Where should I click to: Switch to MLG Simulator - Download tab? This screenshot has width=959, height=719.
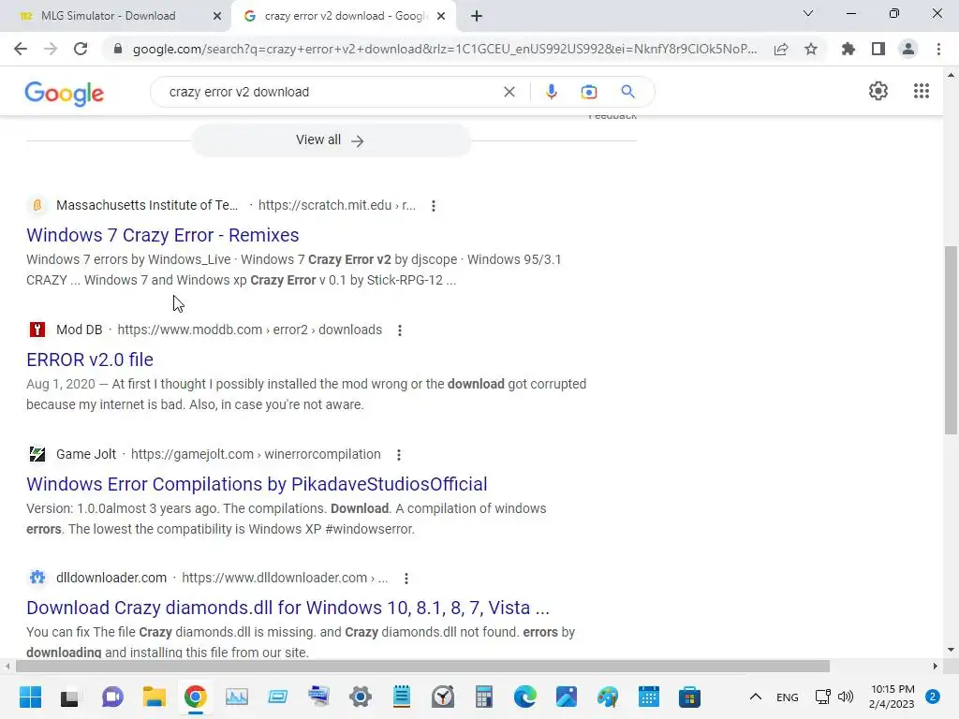point(109,16)
